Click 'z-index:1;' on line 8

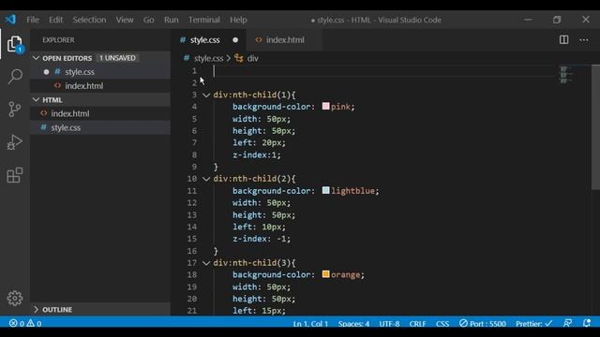coord(257,154)
